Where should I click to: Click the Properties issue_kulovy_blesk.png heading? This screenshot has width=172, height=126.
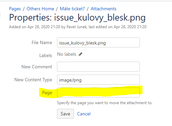point(77,18)
